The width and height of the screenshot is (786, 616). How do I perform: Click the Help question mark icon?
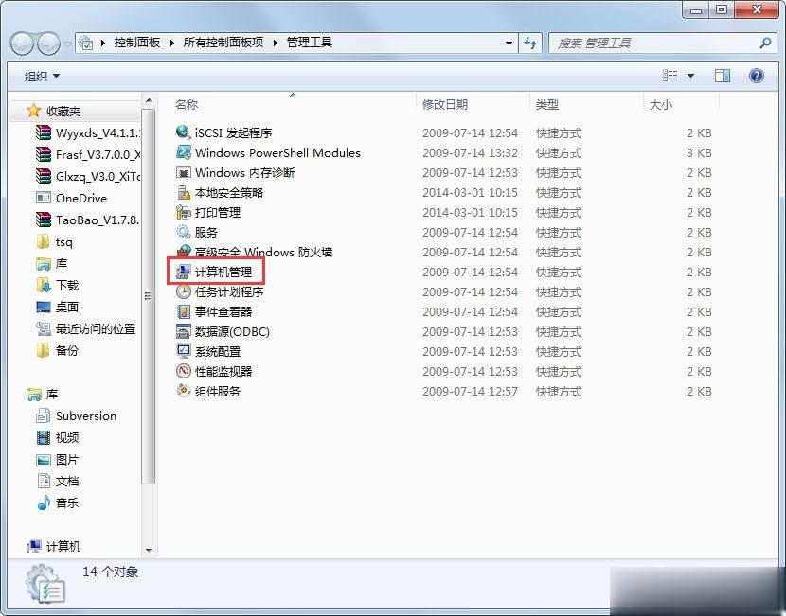pos(756,76)
